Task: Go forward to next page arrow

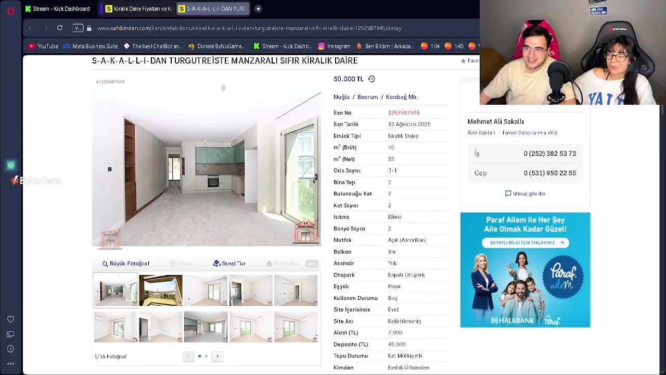Action: pos(46,28)
